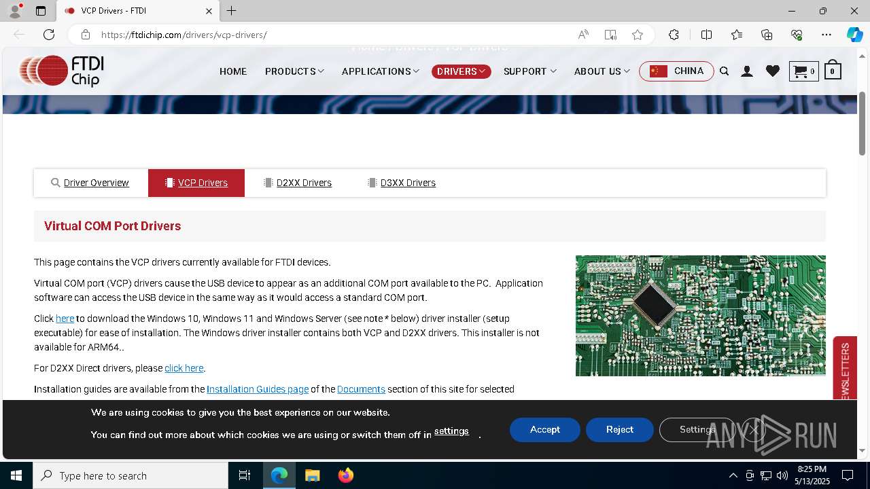This screenshot has width=870, height=489.
Task: Click the circuit board image
Action: click(x=701, y=316)
